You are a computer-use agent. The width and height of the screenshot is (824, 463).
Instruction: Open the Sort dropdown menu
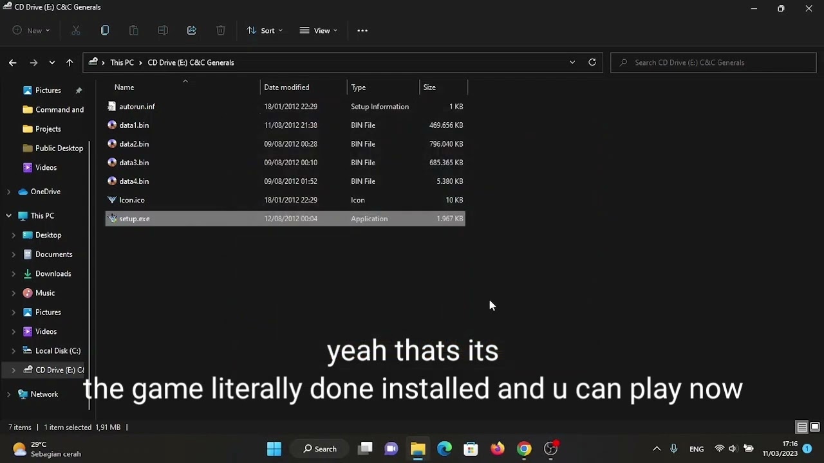pos(265,30)
